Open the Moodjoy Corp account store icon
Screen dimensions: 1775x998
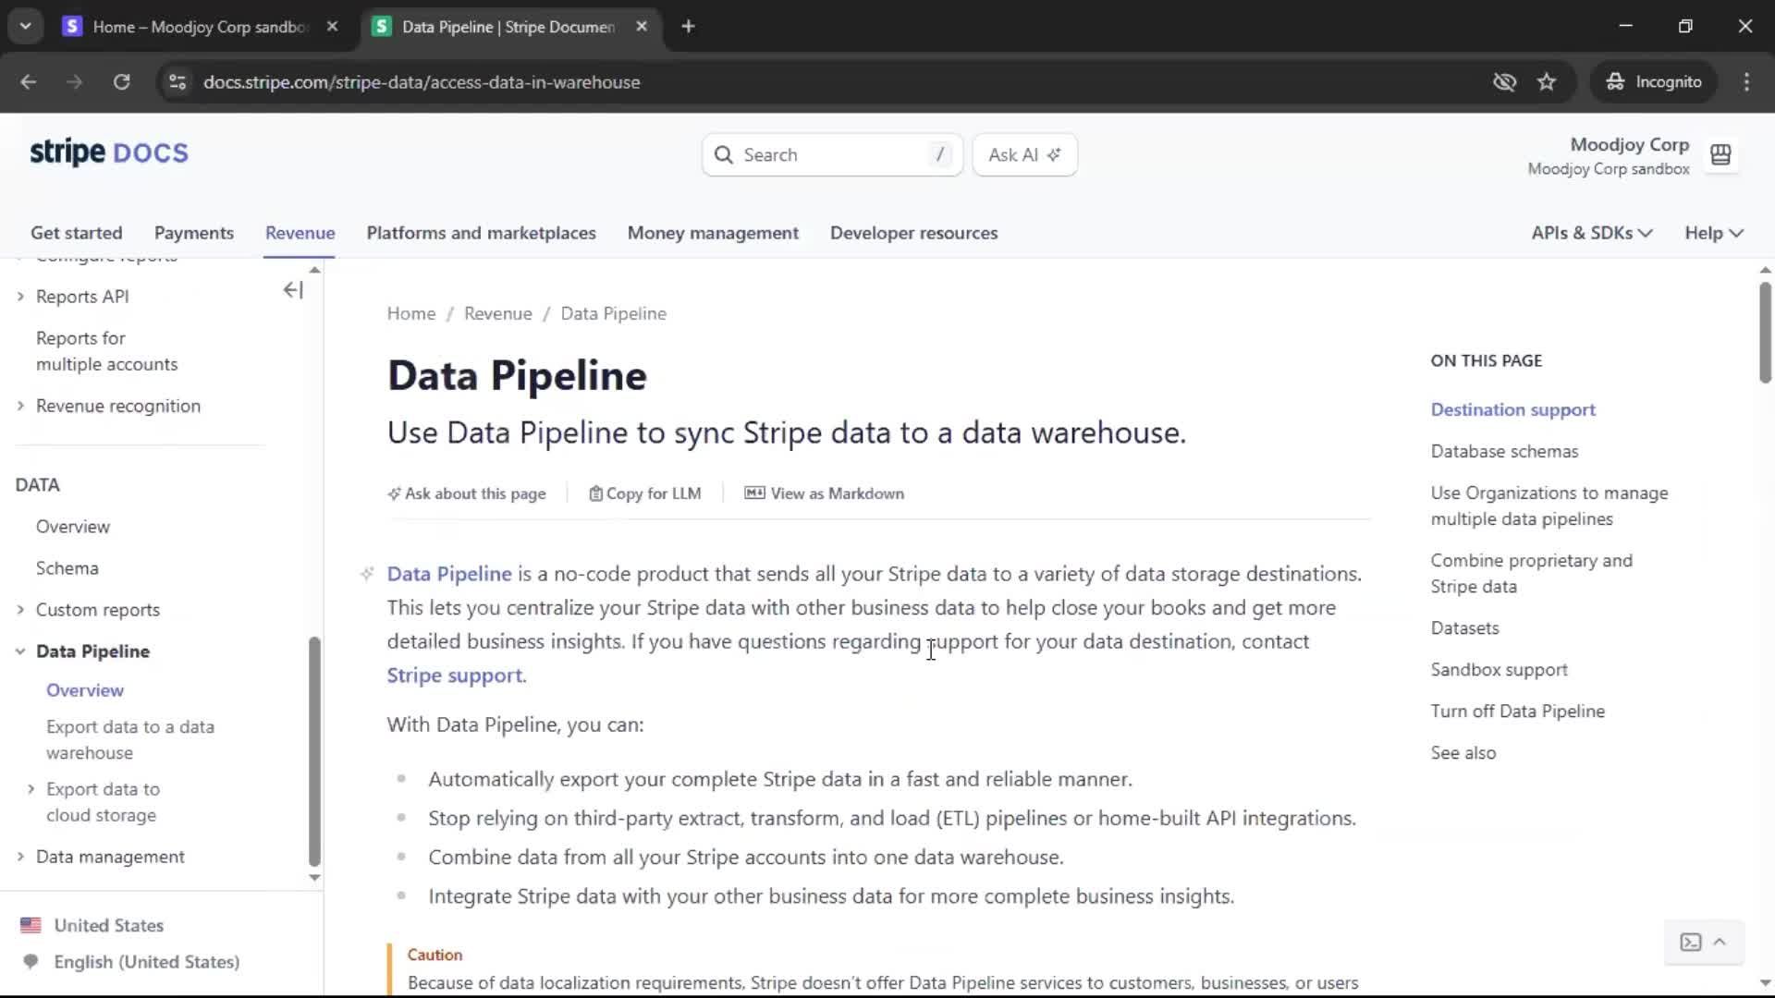[1720, 155]
